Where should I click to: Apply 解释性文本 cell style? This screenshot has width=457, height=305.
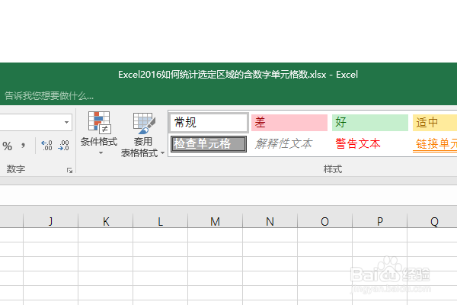(289, 144)
